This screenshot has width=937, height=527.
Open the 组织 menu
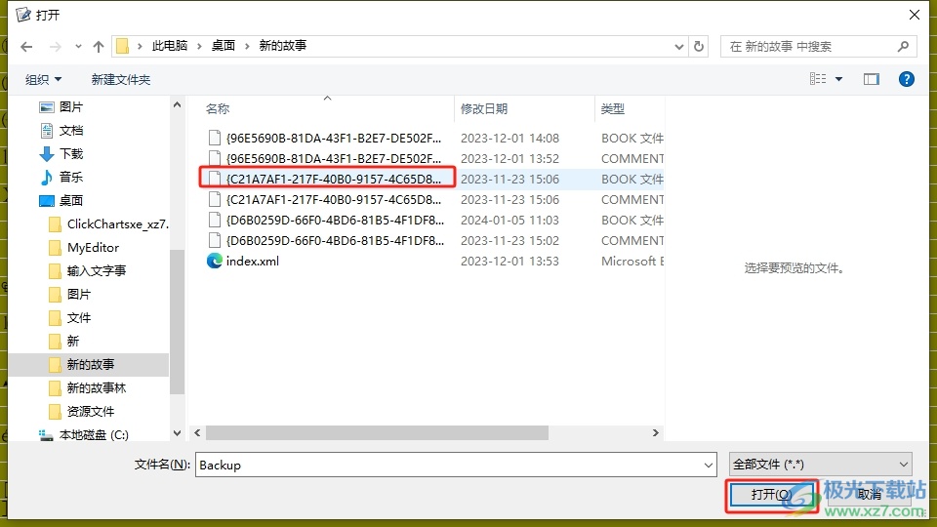tap(43, 79)
